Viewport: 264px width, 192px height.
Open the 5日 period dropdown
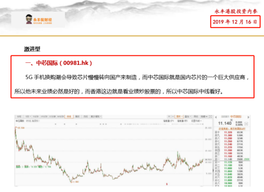click(28, 116)
